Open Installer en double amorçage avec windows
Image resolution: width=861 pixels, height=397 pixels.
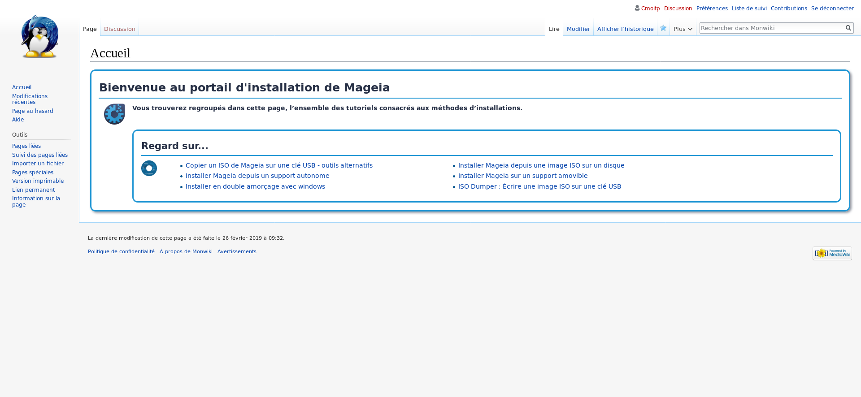(255, 186)
